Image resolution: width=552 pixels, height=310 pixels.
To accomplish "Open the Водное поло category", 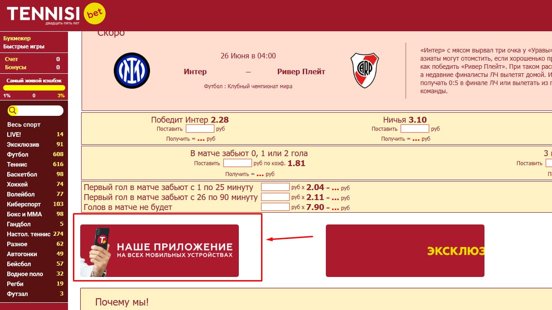I will [34, 274].
